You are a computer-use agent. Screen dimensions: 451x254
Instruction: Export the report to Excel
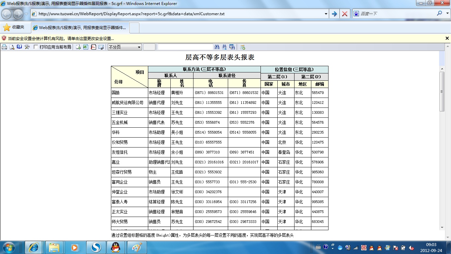(x=86, y=47)
